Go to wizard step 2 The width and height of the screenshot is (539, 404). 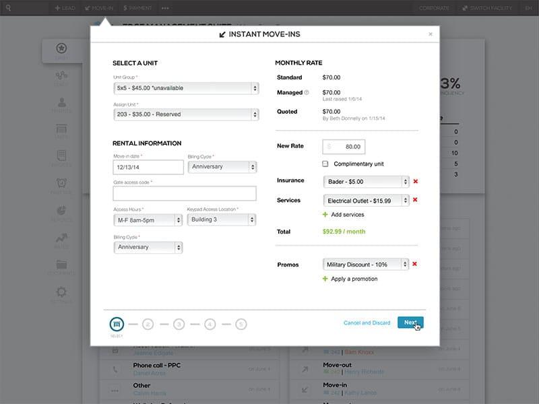pyautogui.click(x=148, y=325)
